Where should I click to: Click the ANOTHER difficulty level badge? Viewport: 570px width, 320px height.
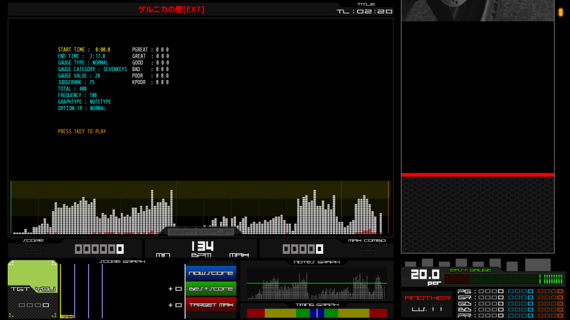click(x=427, y=303)
